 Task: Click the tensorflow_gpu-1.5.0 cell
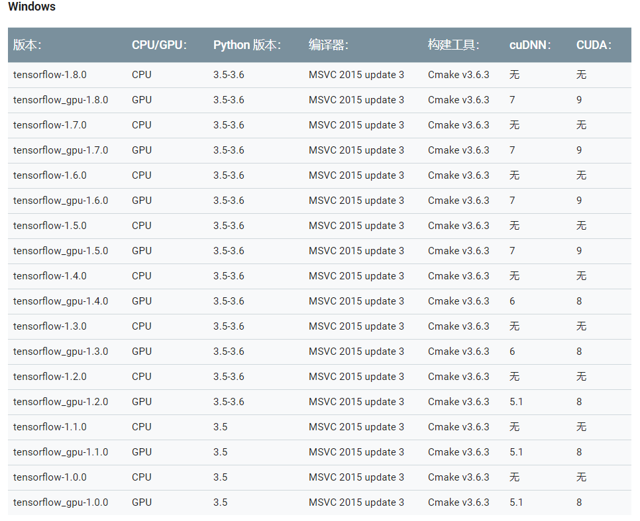point(60,251)
